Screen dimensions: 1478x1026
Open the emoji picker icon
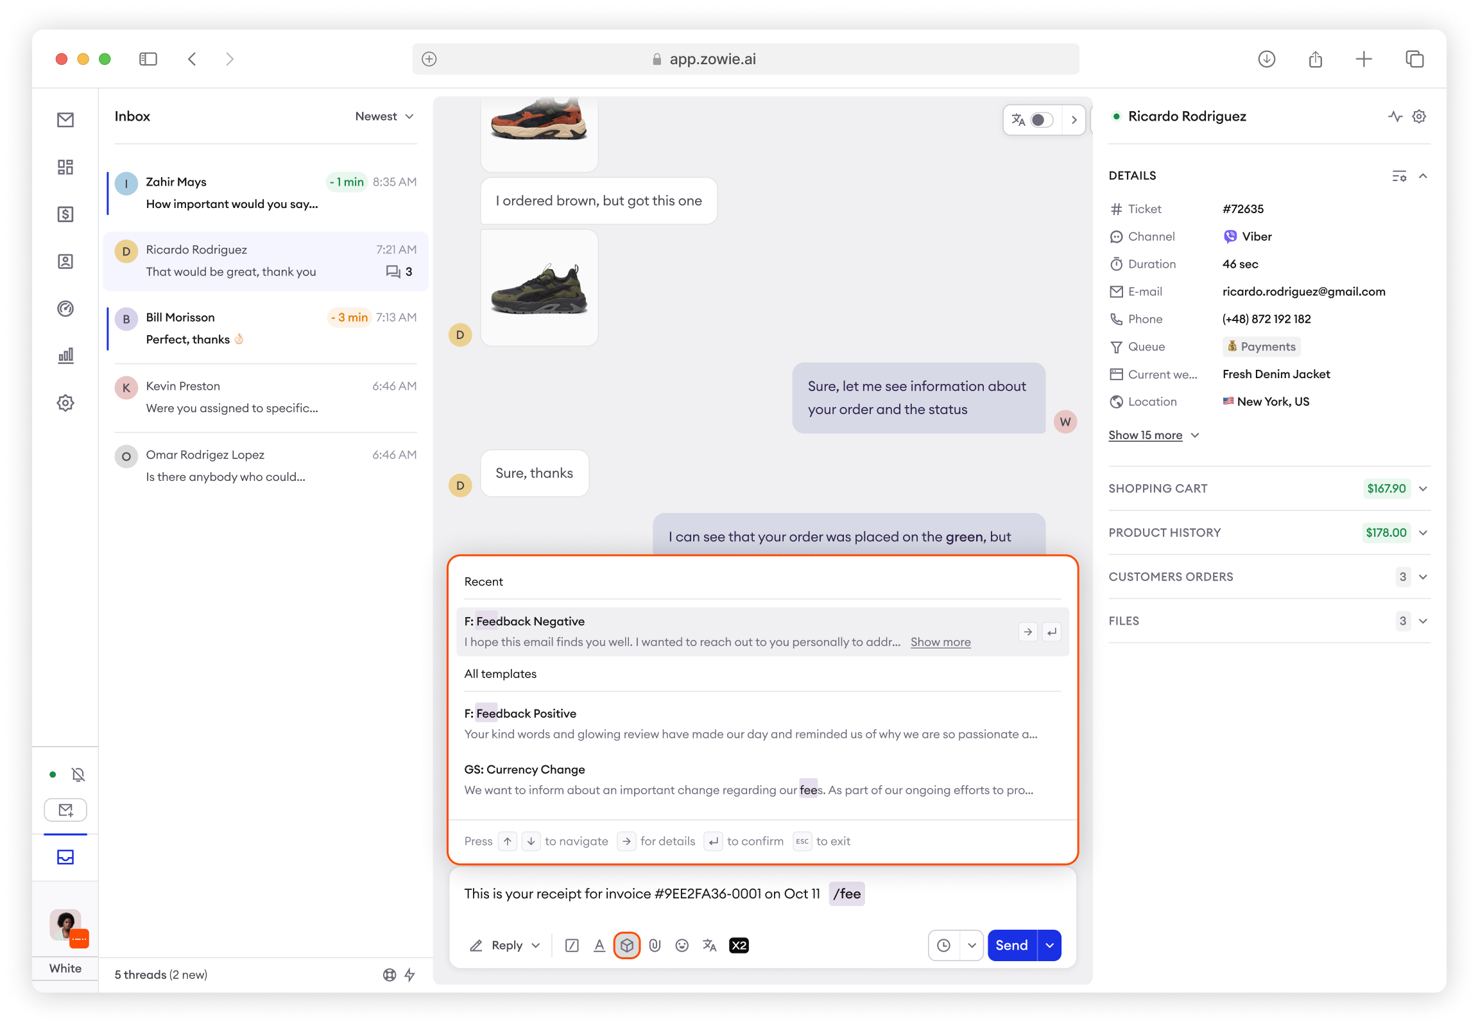[682, 945]
